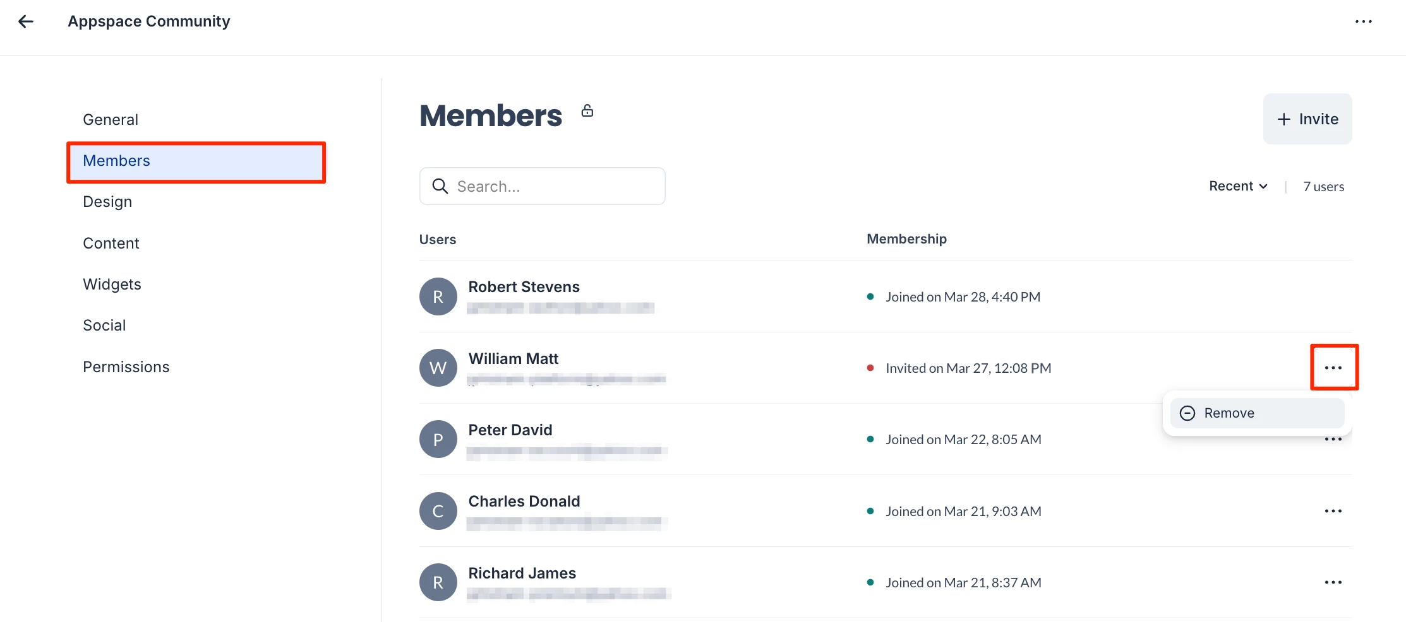Viewport: 1406px width, 622px height.
Task: Click the Invite button
Action: tap(1307, 119)
